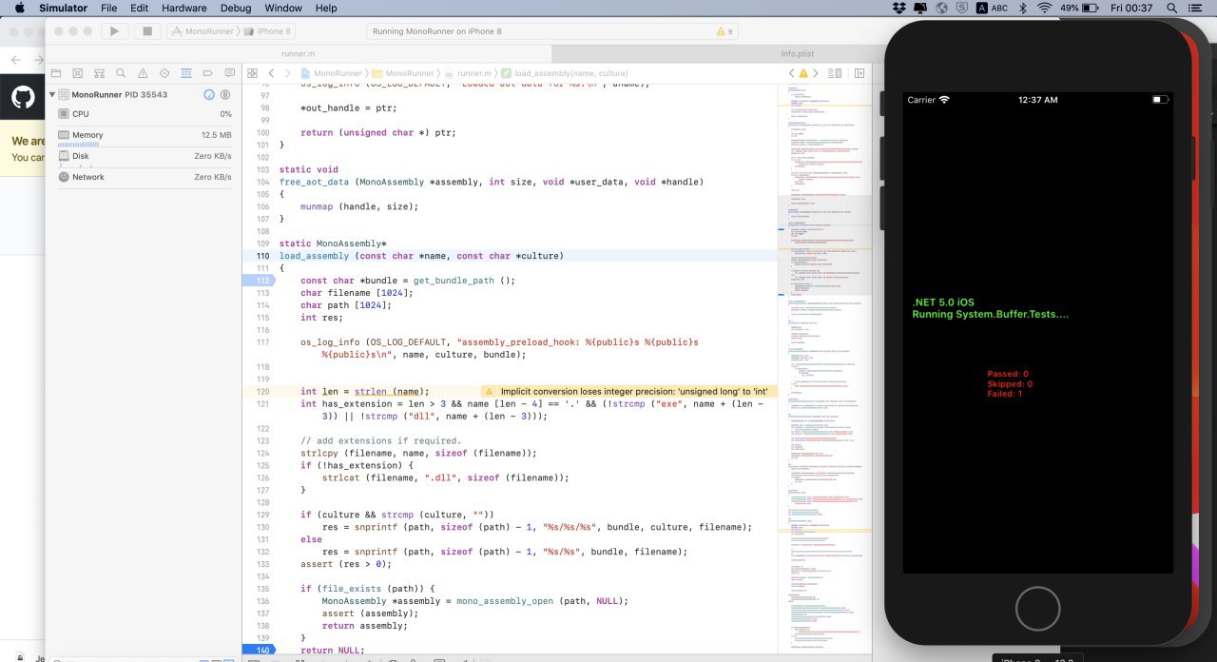Open the Symbol navigator icon
Image resolution: width=1217 pixels, height=662 pixels.
point(99,73)
